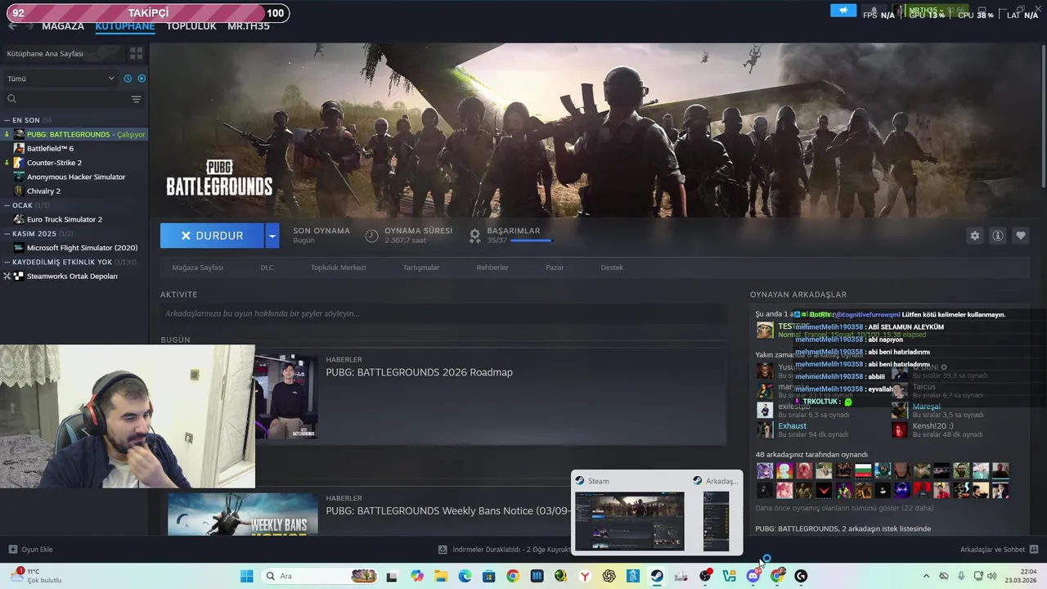Screen dimensions: 1047x589
Task: Open the Pazar link
Action: pyautogui.click(x=555, y=268)
